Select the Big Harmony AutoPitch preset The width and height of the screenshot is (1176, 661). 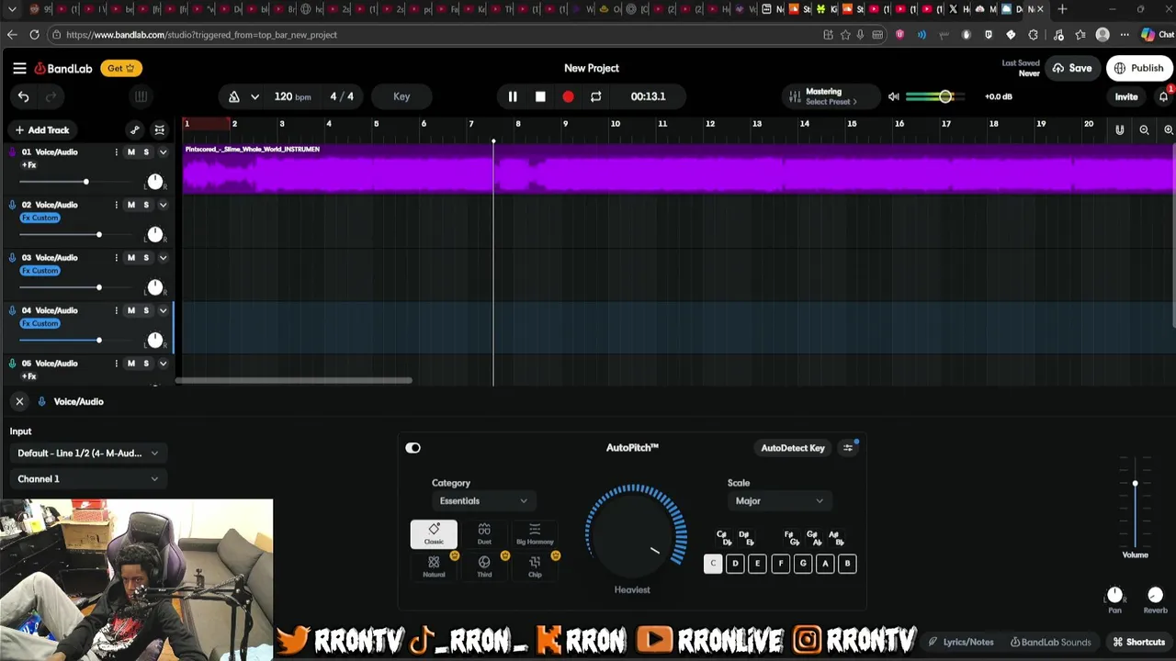(535, 534)
